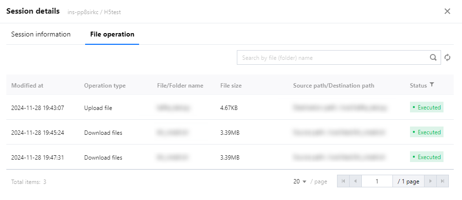Select the File operation tab
The width and height of the screenshot is (462, 200).
pos(112,35)
